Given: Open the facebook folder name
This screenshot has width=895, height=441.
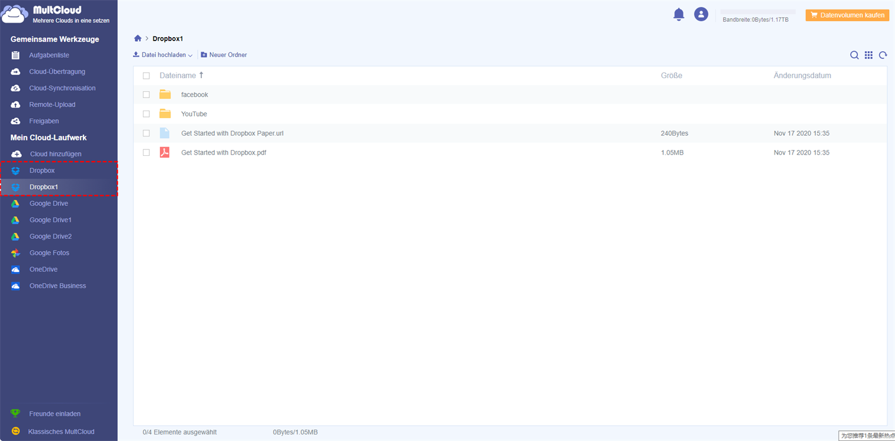Looking at the screenshot, I should [195, 95].
